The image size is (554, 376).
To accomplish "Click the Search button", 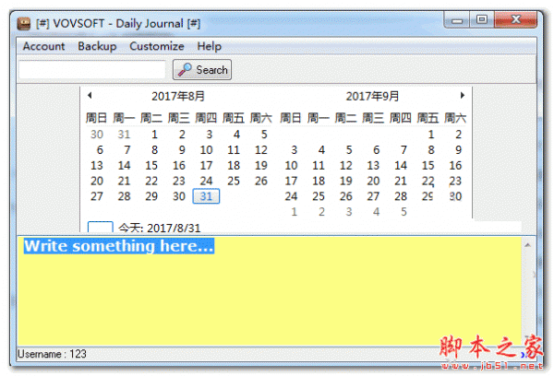I will click(202, 69).
